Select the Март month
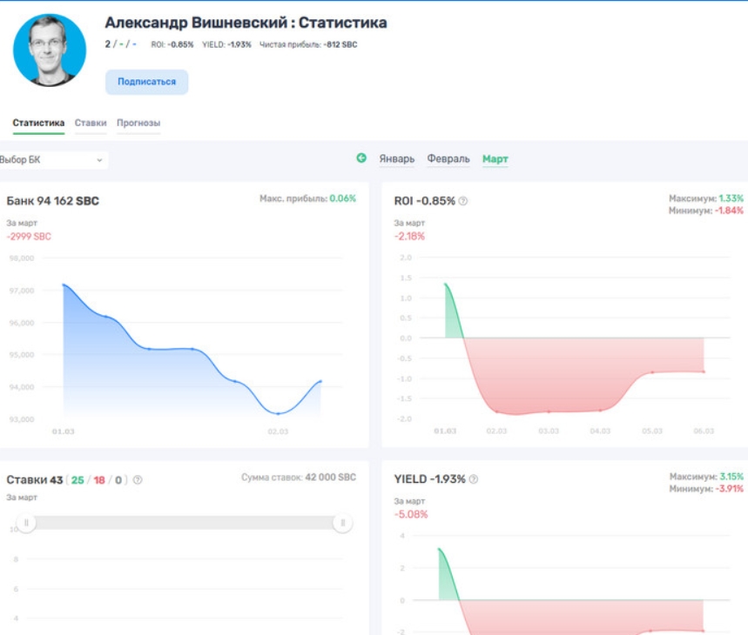The image size is (748, 635). coord(495,158)
